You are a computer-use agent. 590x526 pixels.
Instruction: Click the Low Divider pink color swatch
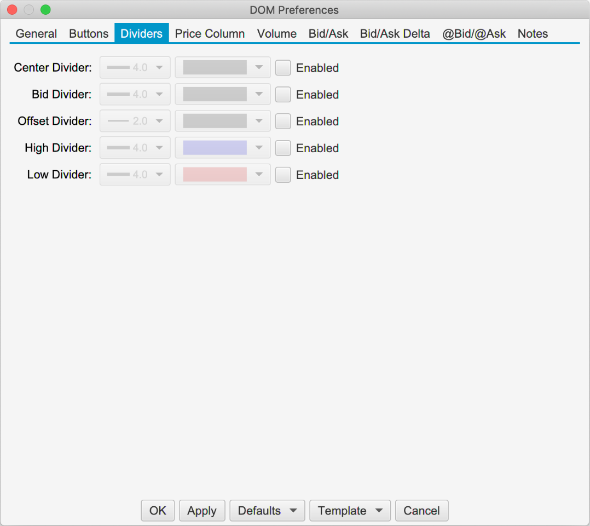pos(215,175)
